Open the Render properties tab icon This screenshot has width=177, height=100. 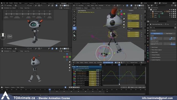[x=148, y=28]
